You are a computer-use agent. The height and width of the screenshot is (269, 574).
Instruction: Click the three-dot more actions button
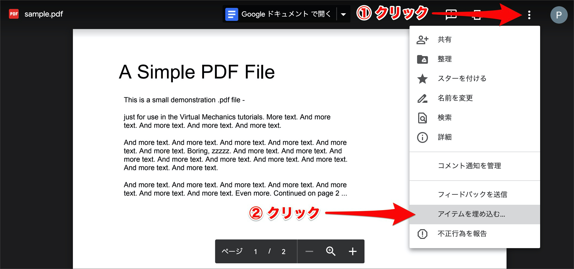pyautogui.click(x=529, y=15)
